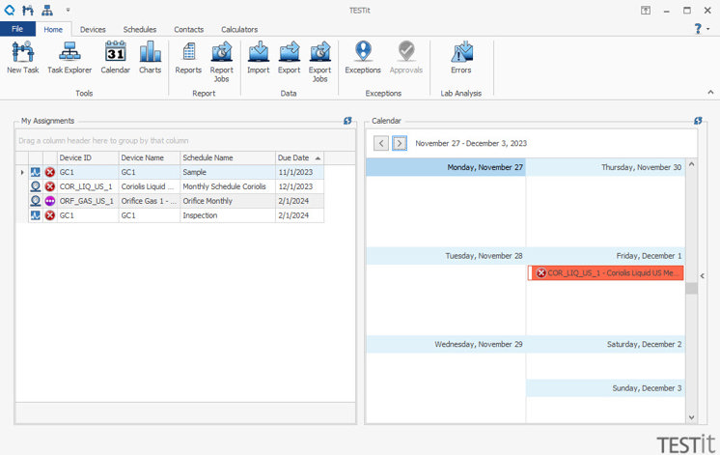Image resolution: width=720 pixels, height=455 pixels.
Task: Click the 12/1/2023 due date cell
Action: (x=299, y=186)
